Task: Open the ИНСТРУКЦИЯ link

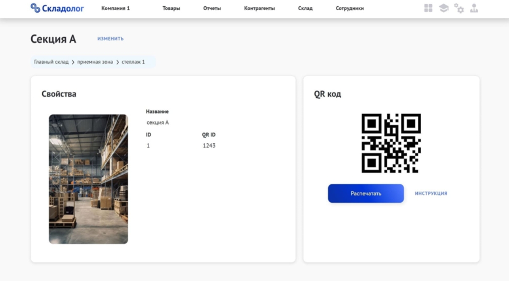Action: tap(431, 194)
